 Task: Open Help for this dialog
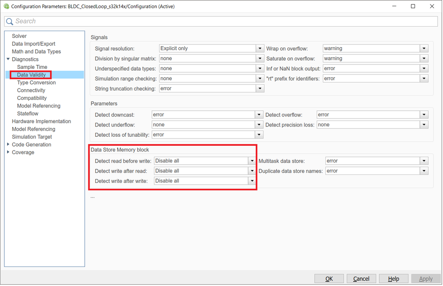click(x=393, y=279)
